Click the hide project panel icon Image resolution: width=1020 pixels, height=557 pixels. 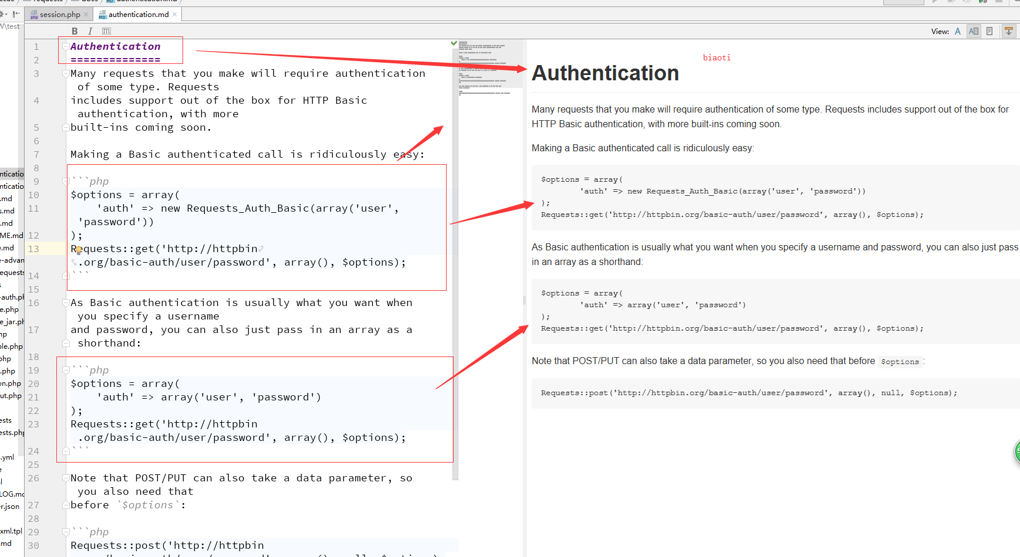point(16,14)
